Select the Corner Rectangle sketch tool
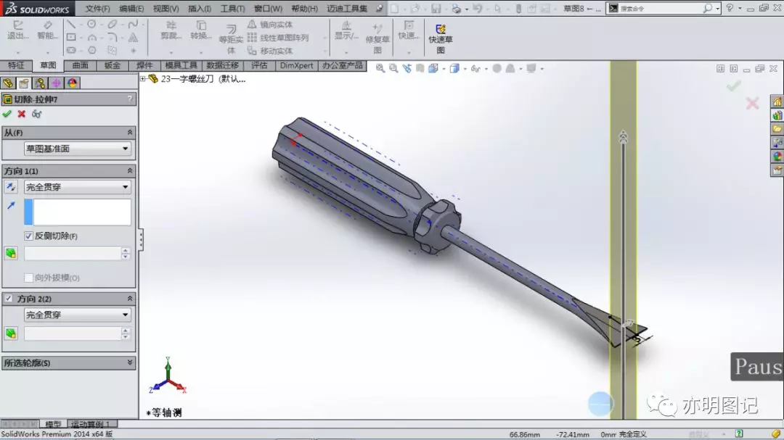This screenshot has width=784, height=440. click(x=71, y=37)
